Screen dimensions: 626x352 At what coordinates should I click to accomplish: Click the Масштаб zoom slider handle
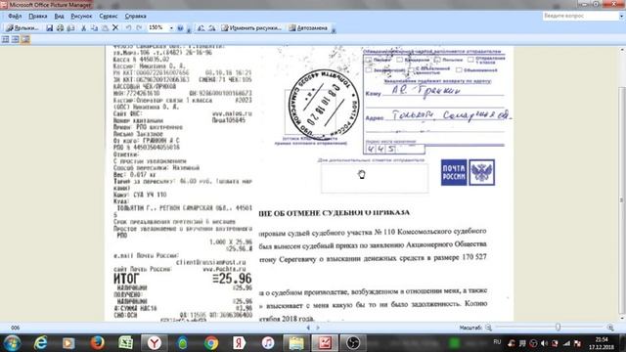pos(558,328)
